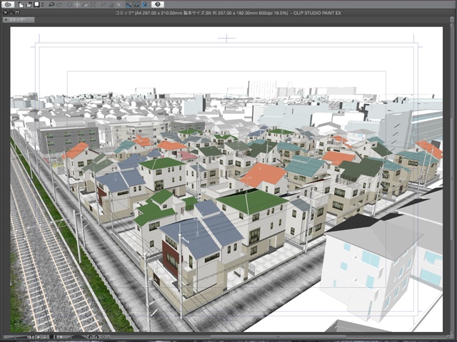Click the zoom out magnifier icon

point(39,337)
